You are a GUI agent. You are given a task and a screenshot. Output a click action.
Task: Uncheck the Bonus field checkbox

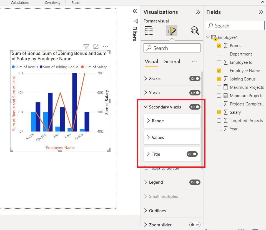point(219,46)
